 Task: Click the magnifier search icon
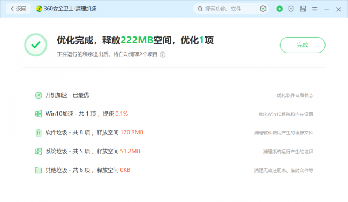tap(200, 9)
